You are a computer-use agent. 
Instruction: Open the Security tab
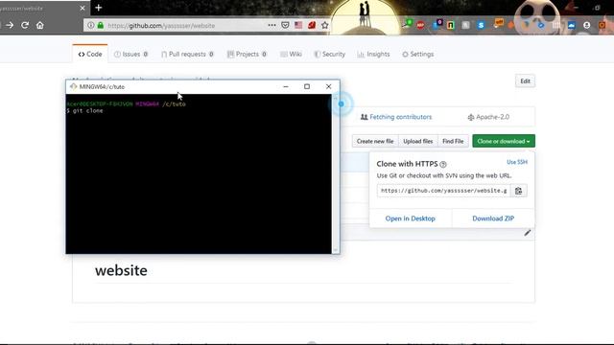(x=329, y=54)
